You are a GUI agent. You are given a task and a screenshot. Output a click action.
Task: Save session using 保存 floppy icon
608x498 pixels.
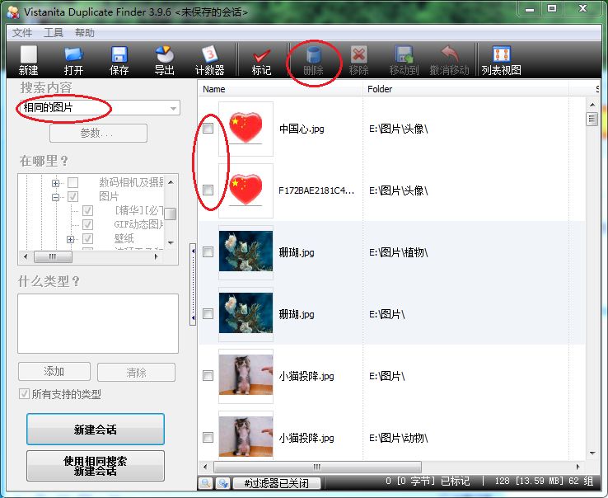click(119, 60)
